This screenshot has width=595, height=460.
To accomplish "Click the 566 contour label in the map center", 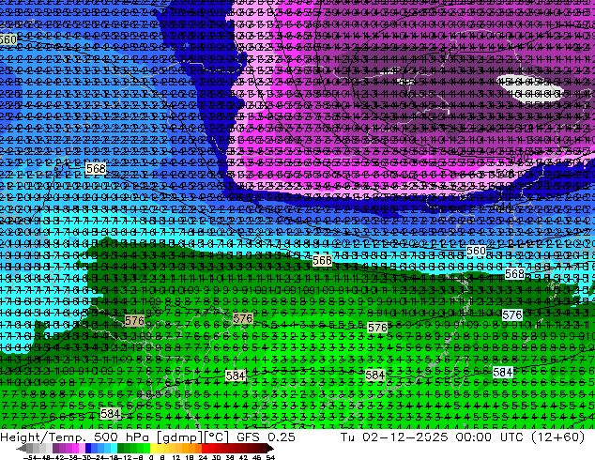I will point(322,260).
